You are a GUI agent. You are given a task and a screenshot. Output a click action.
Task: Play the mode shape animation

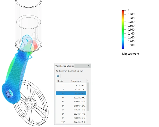(58, 76)
